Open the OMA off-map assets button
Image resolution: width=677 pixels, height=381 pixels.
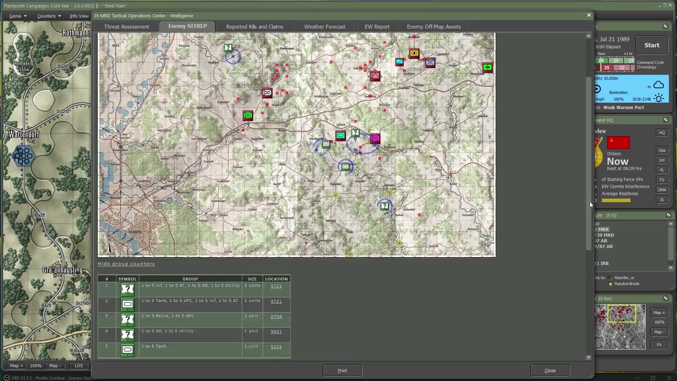(x=662, y=189)
